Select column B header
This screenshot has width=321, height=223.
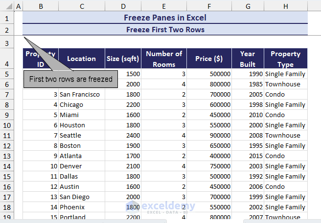pyautogui.click(x=41, y=6)
